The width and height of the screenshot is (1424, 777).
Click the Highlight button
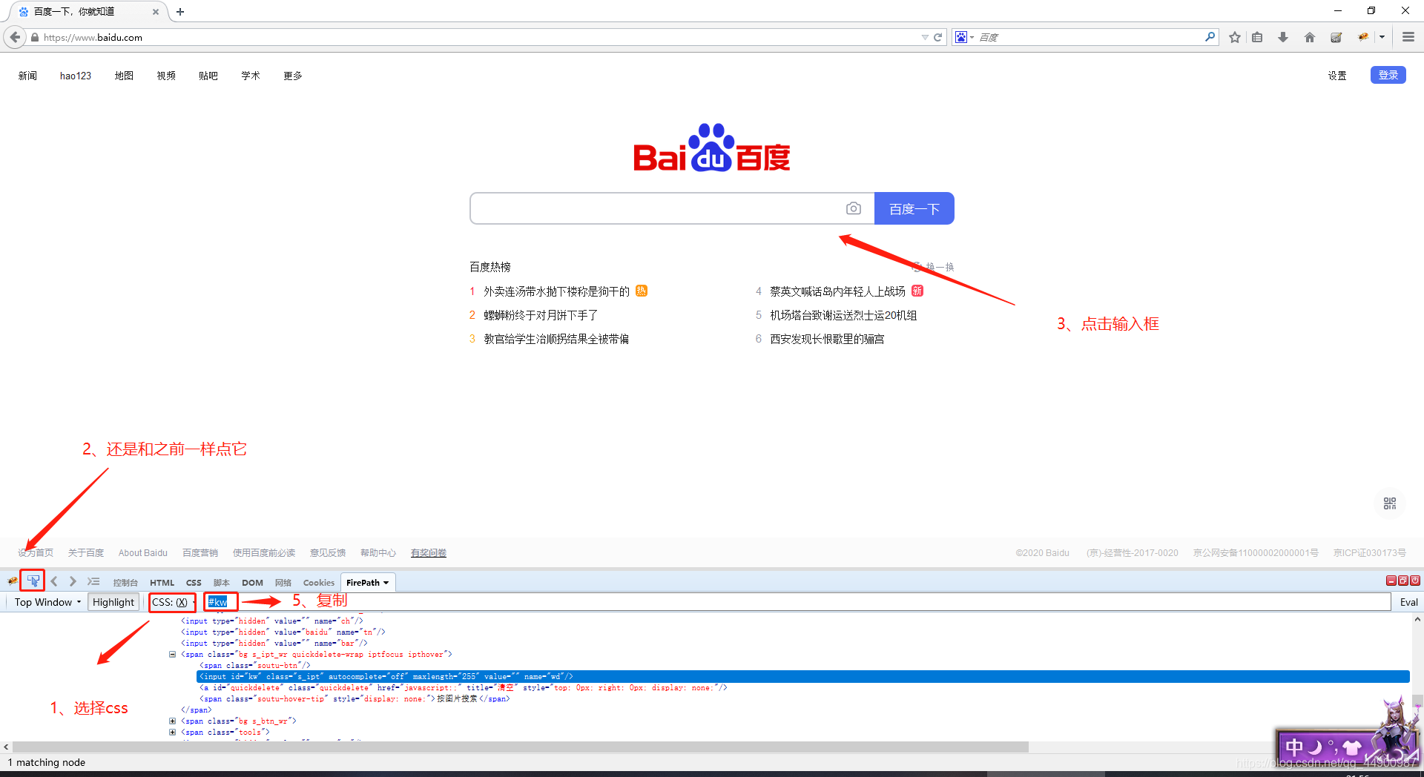click(113, 602)
